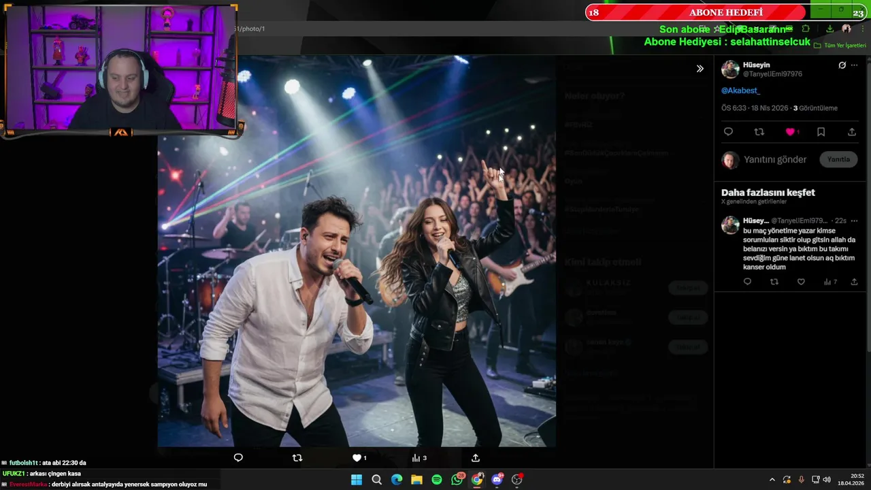The height and width of the screenshot is (490, 871).
Task: Click the Yanıtla button
Action: coord(838,159)
